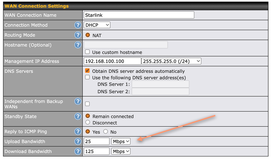272x160 pixels.
Task: View help for Reply to ICMP Ping
Action: pos(78,132)
